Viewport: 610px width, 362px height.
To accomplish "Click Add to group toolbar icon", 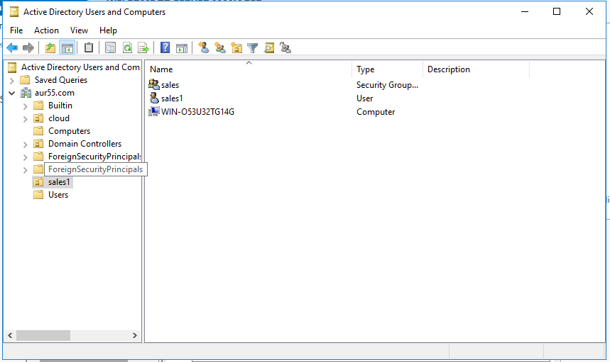I will [285, 47].
